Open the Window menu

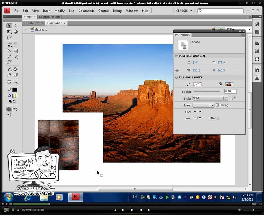tap(132, 11)
